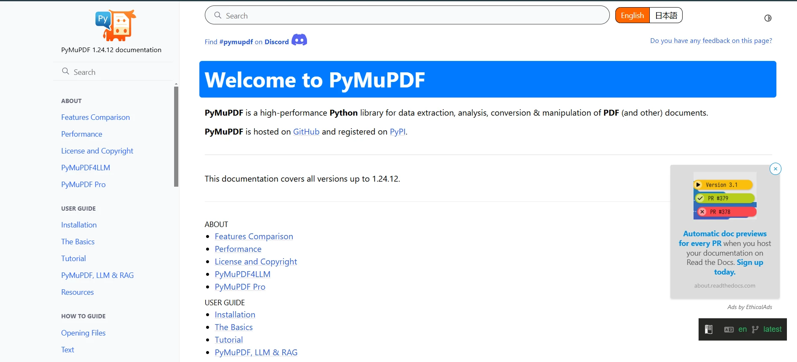797x362 pixels.
Task: Open sidebar PyMuPDF, LLM & RAG page
Action: (97, 275)
